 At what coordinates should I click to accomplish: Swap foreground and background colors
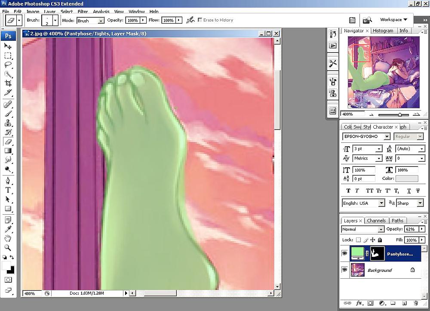click(x=12, y=257)
